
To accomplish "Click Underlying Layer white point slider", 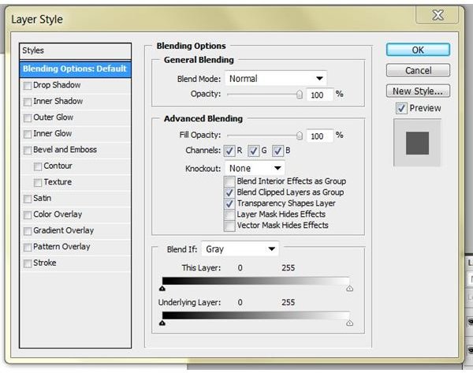I will pos(349,323).
